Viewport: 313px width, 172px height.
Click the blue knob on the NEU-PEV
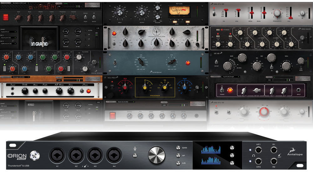[x=184, y=87]
